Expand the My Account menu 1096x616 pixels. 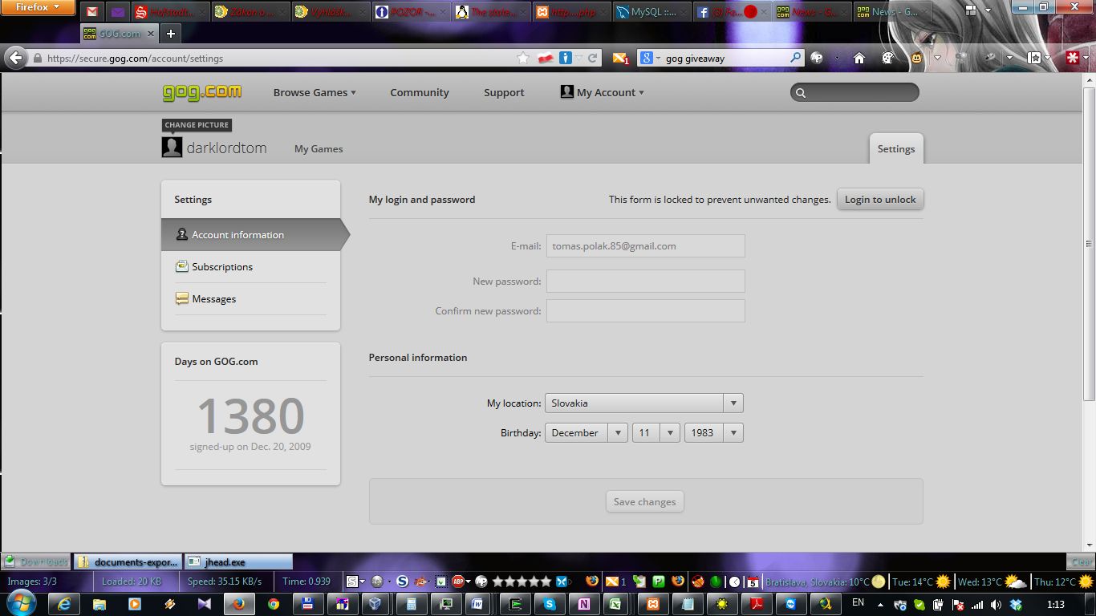(602, 92)
